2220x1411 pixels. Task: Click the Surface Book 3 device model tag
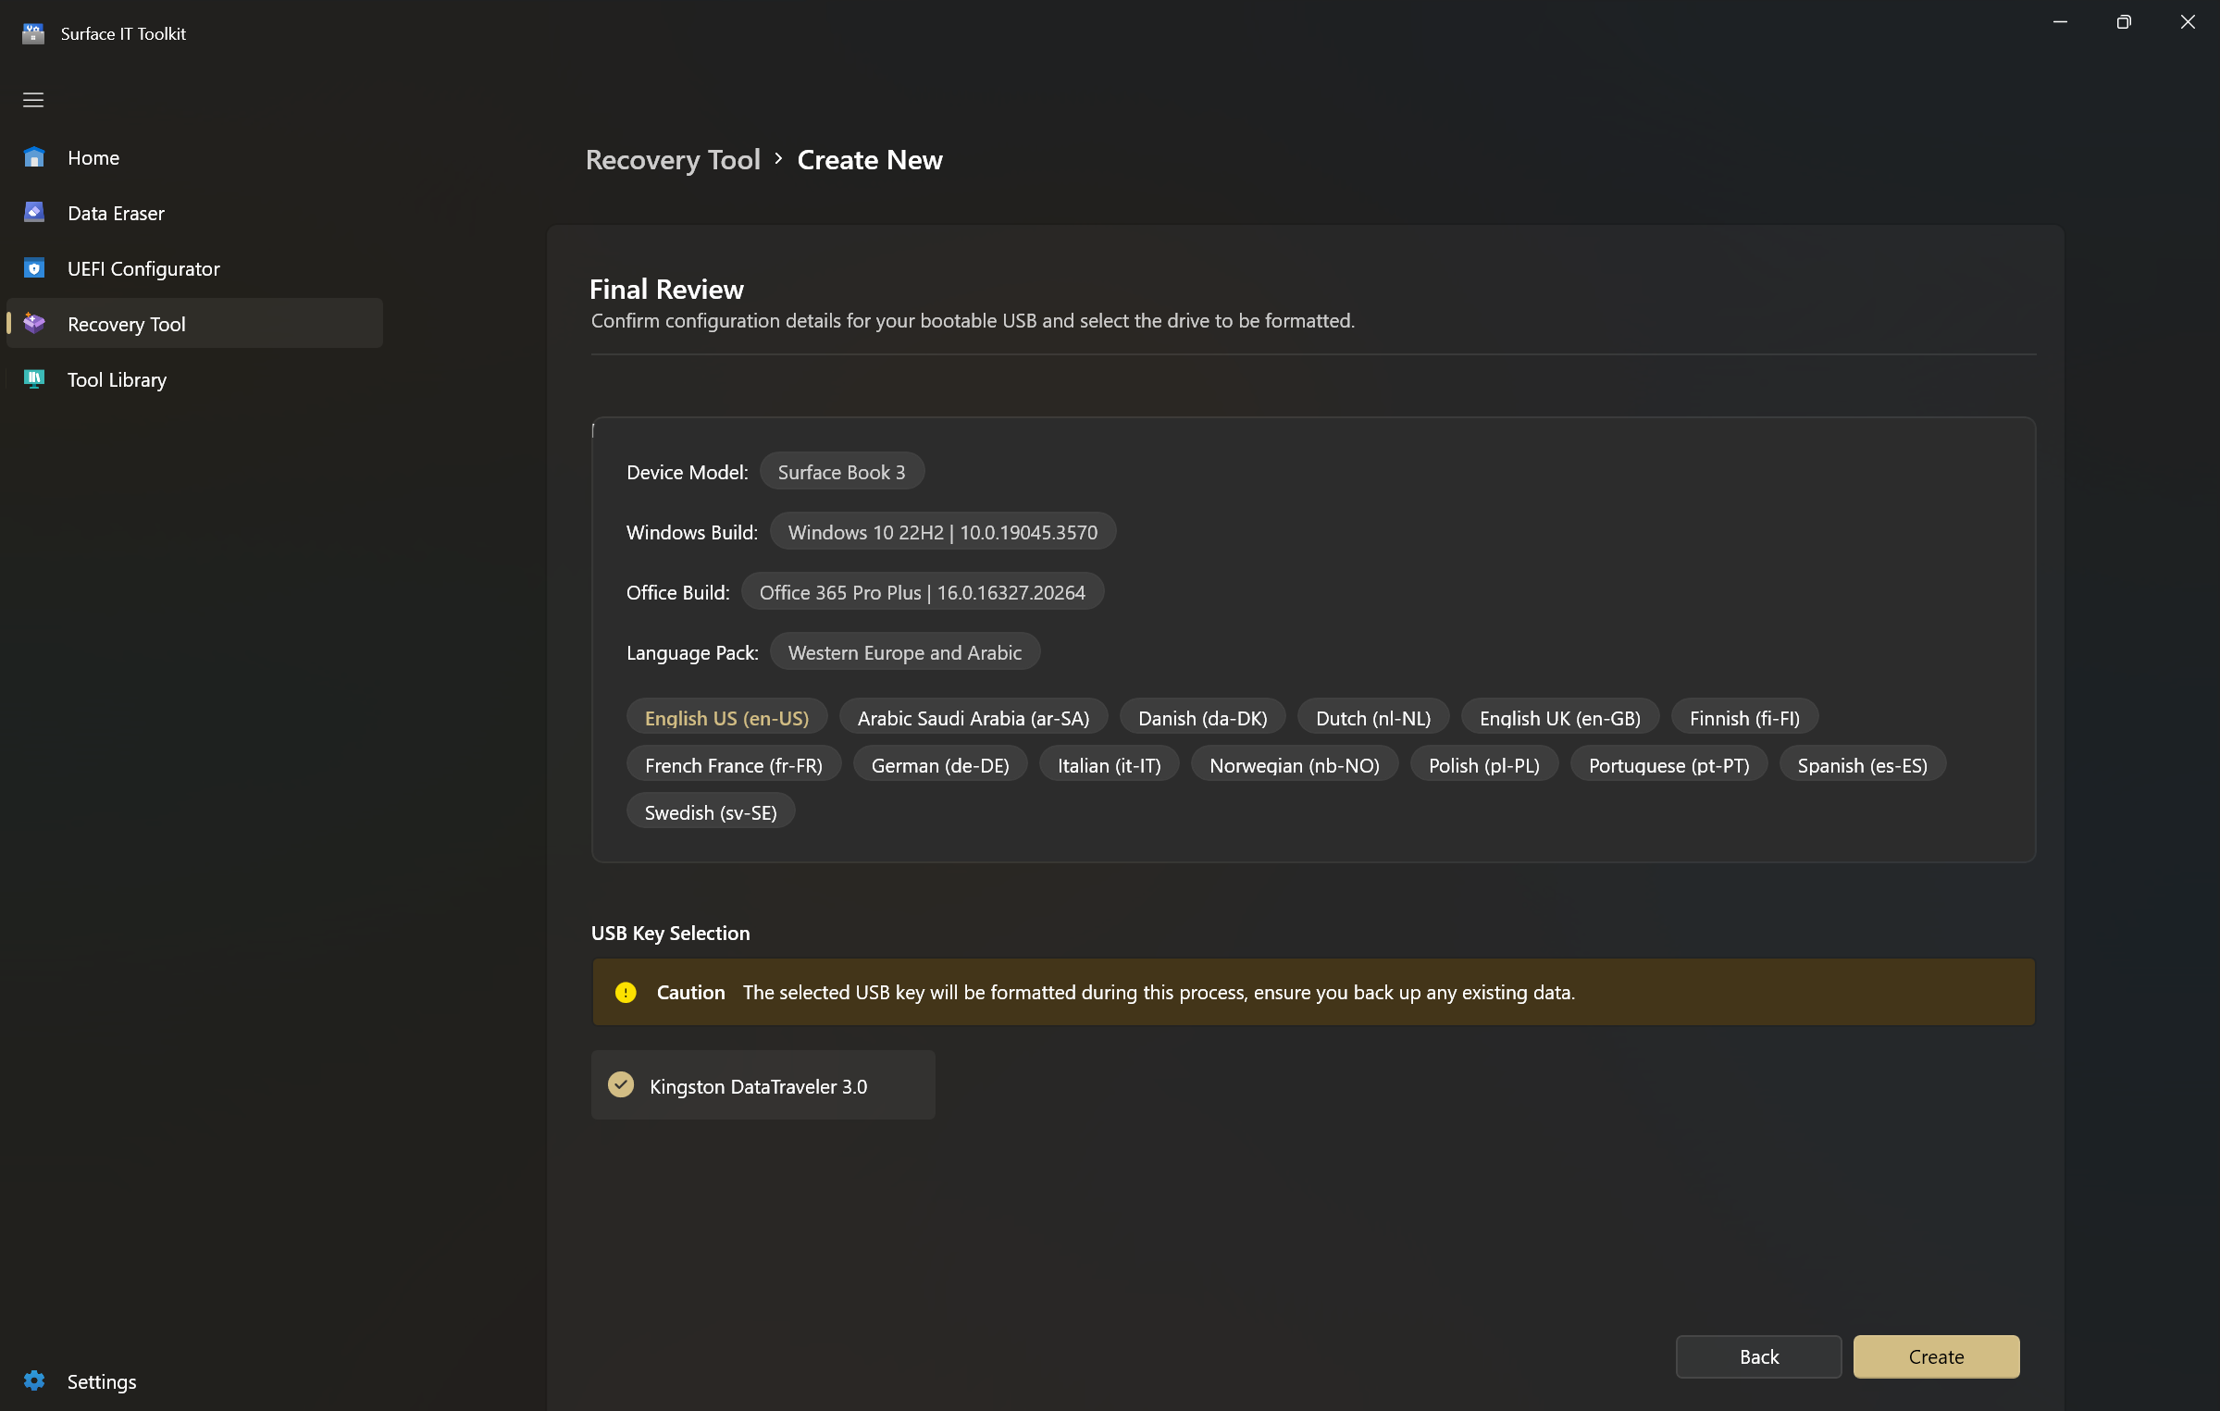(x=841, y=472)
